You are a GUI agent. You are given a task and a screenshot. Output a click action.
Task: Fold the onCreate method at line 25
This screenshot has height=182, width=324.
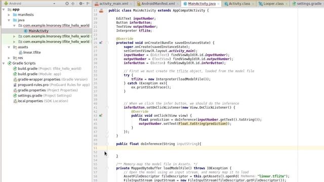pyautogui.click(x=107, y=42)
